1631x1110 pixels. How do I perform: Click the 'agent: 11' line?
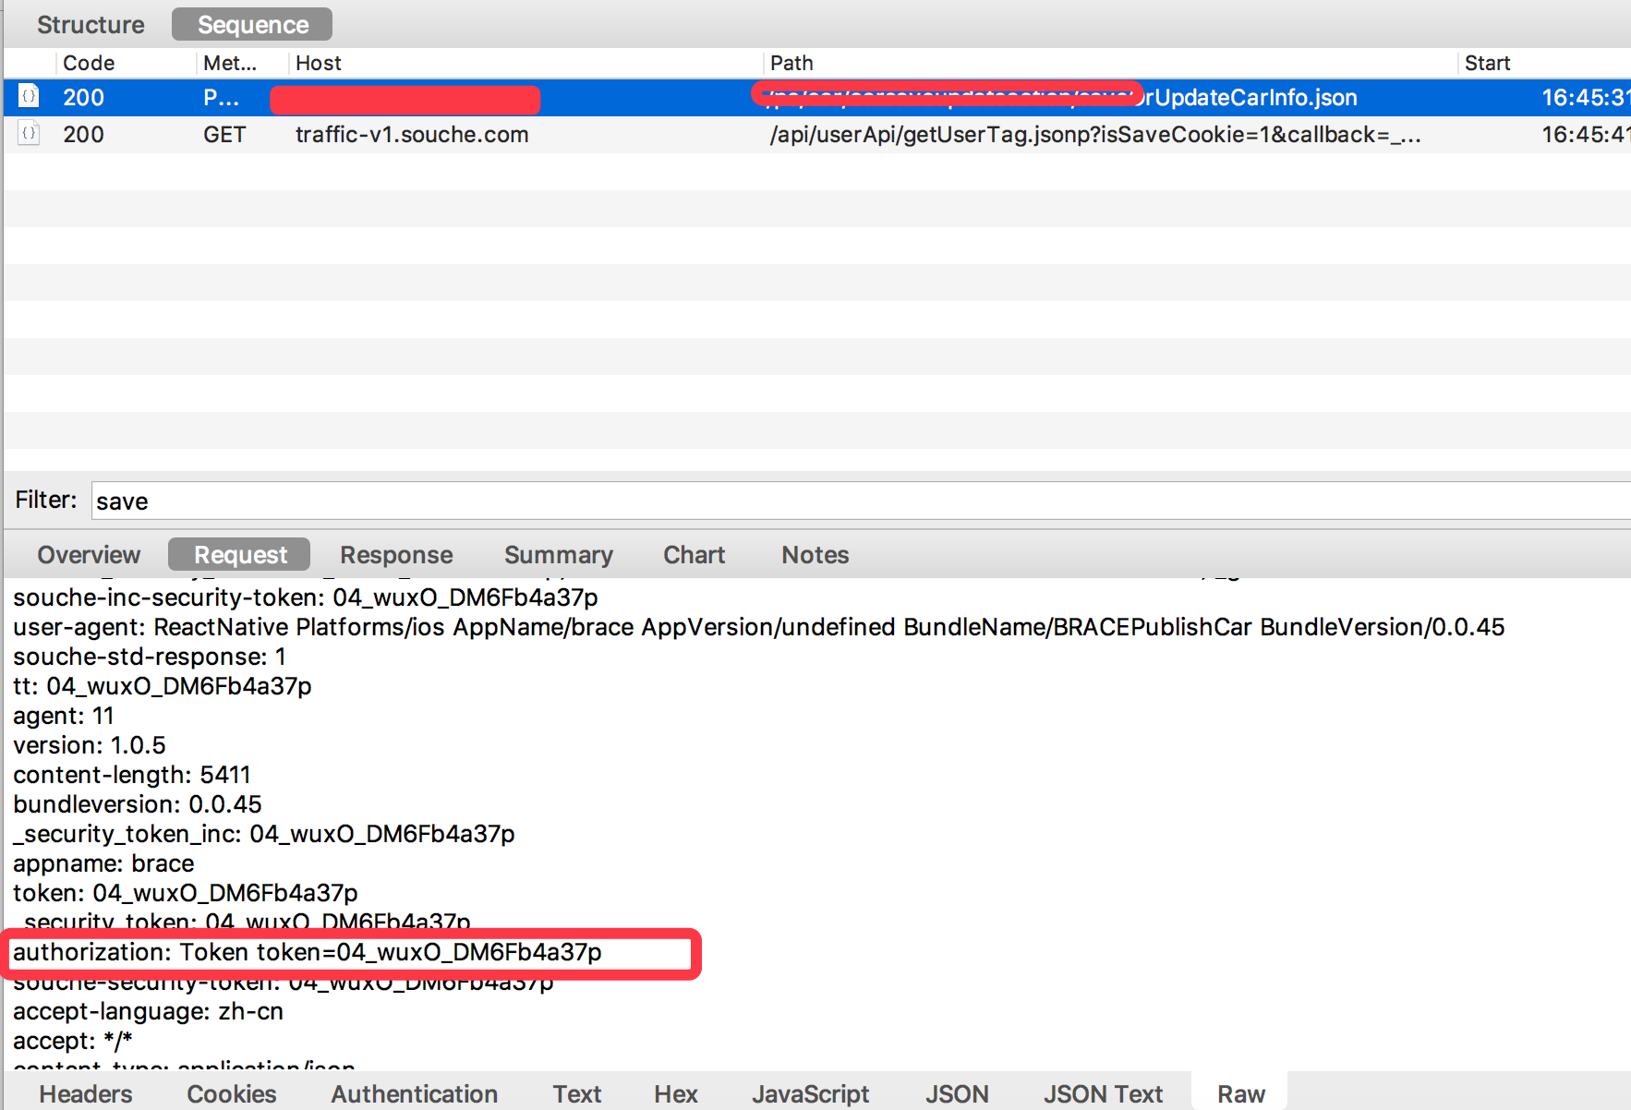[64, 716]
